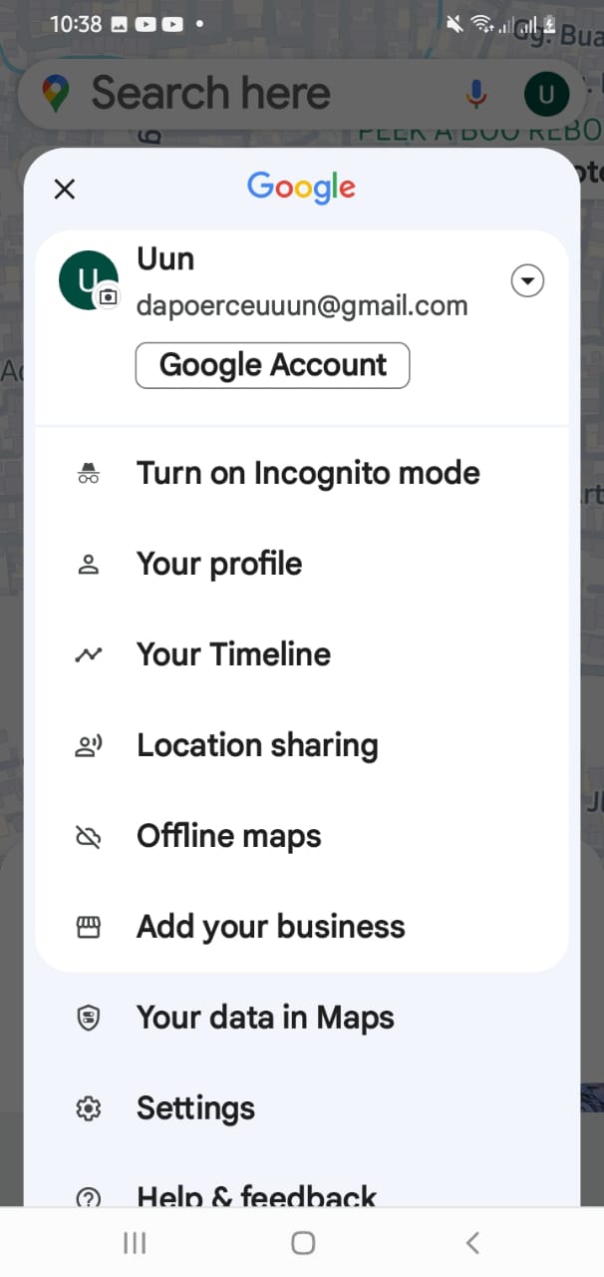Tap the Android recent apps button

point(135,1242)
